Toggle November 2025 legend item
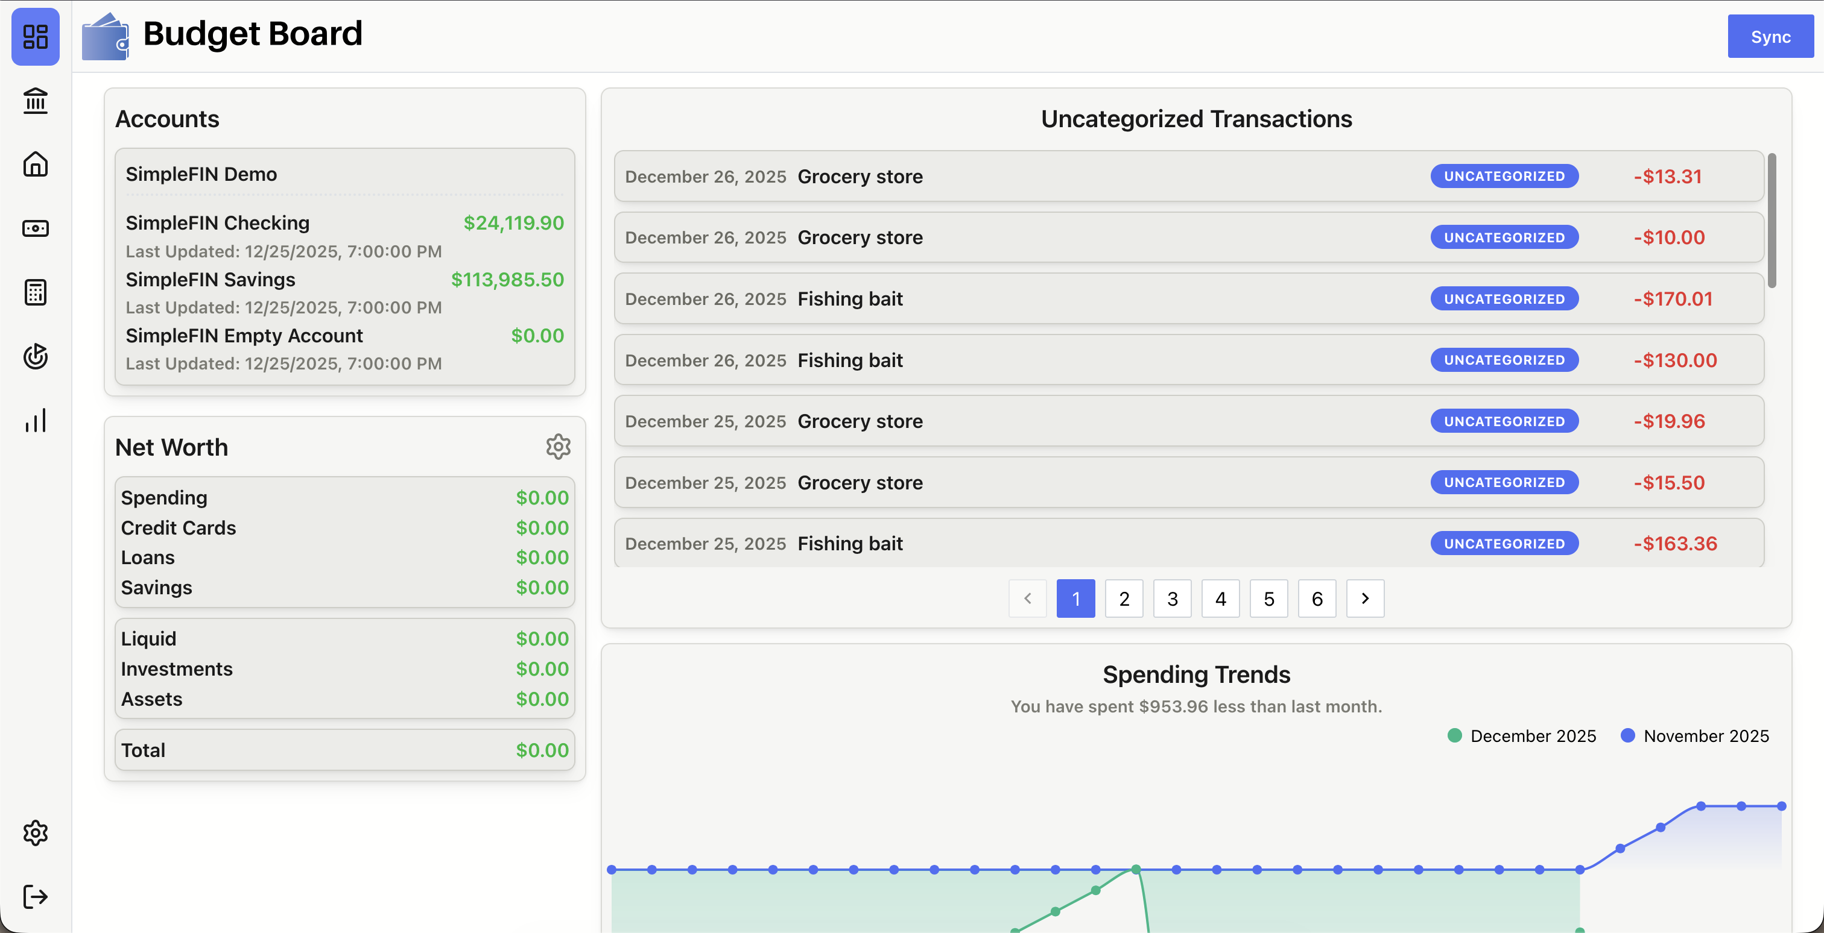 [1694, 736]
